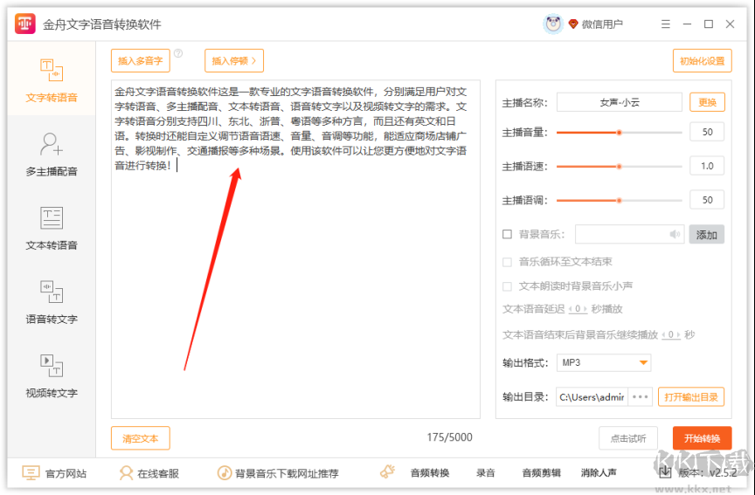This screenshot has height=495, width=755.
Task: Click 添加 to add background music
Action: [x=706, y=235]
